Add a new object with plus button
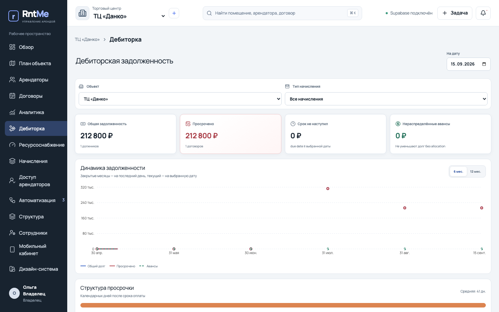The image size is (499, 312). point(174,13)
